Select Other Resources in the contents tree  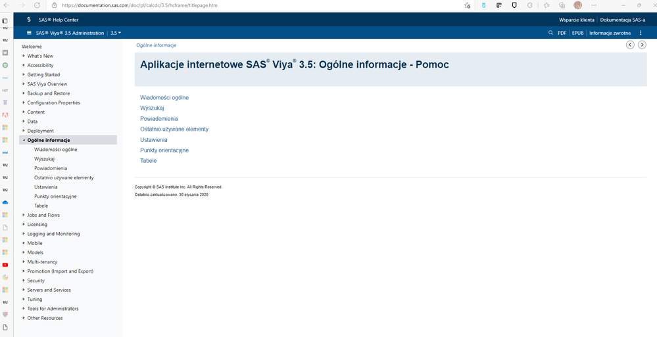45,318
